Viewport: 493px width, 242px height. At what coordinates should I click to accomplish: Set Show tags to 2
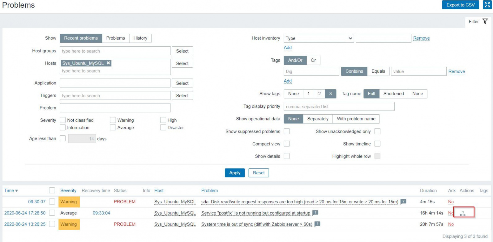[x=319, y=94]
